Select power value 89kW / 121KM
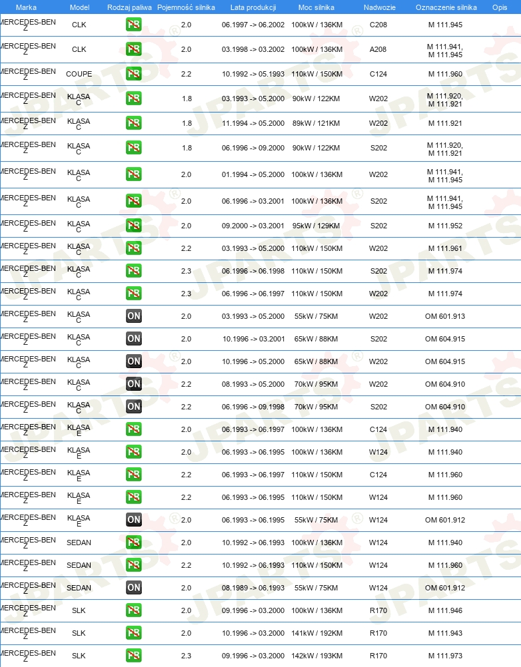 coord(316,123)
